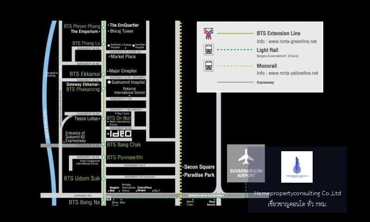The height and width of the screenshot is (222, 370).
Task: Click the ideo project logo
Action: coord(120,134)
